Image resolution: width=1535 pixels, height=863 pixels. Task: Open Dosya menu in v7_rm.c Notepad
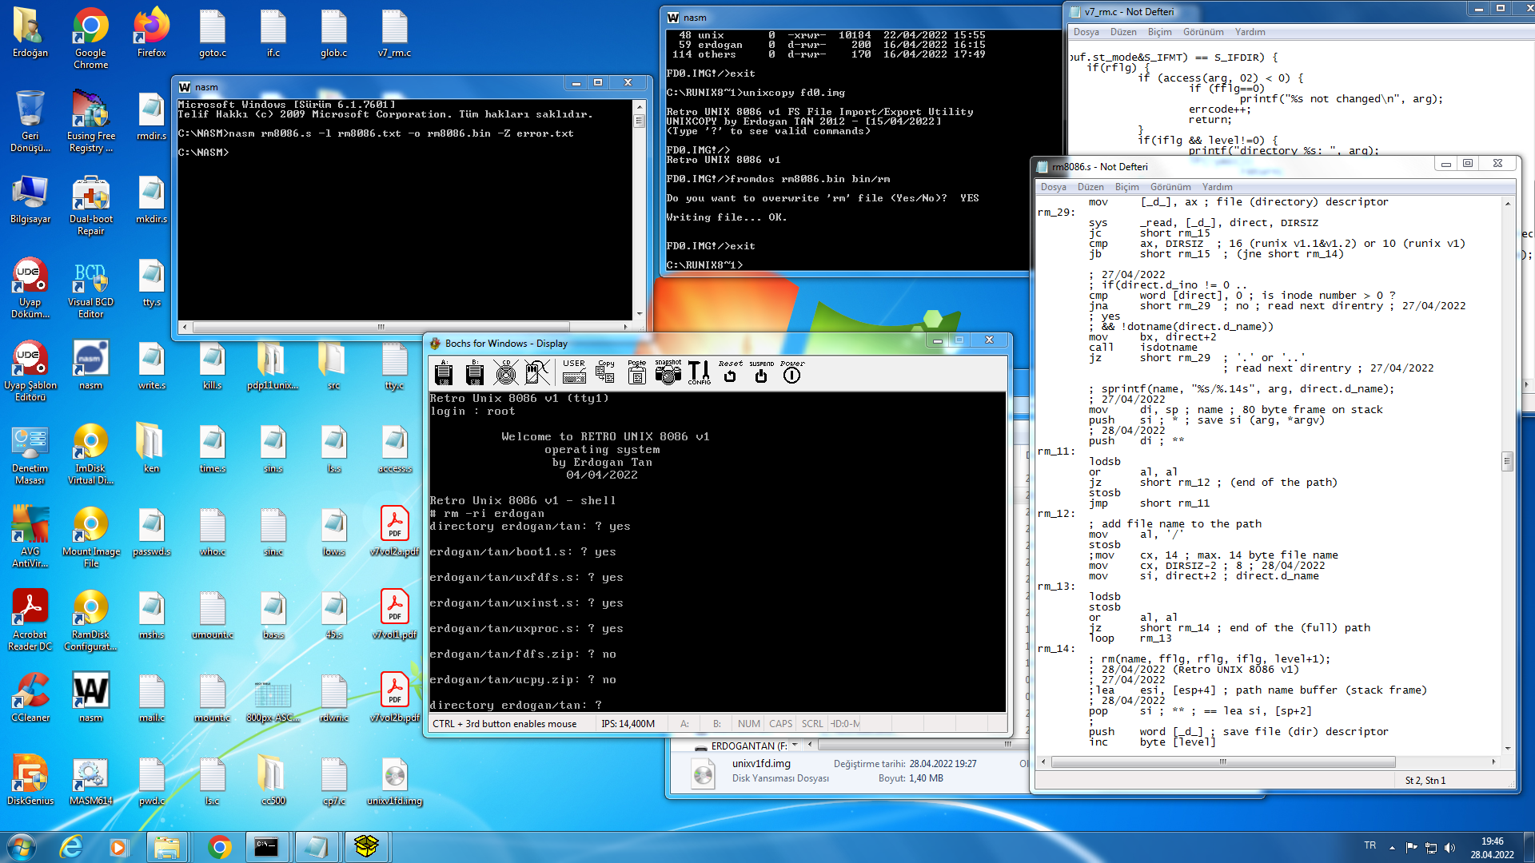(x=1086, y=32)
